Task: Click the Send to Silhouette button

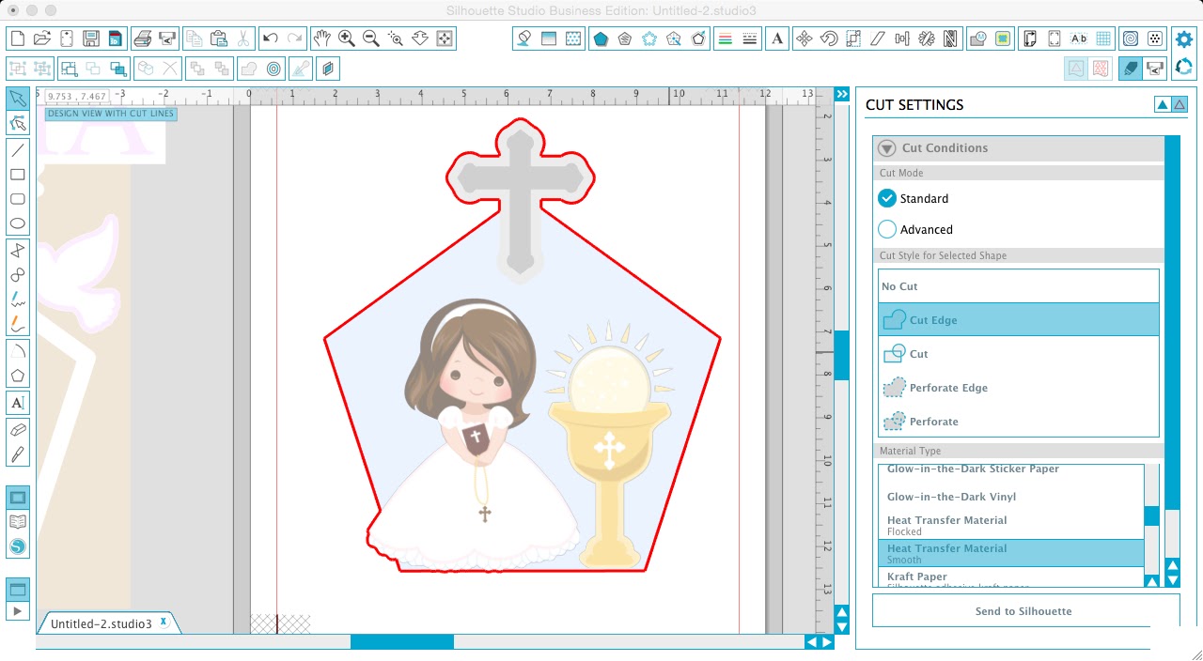Action: (x=1023, y=610)
